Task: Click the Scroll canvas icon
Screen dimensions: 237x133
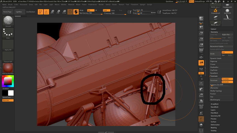Action: tap(201, 27)
